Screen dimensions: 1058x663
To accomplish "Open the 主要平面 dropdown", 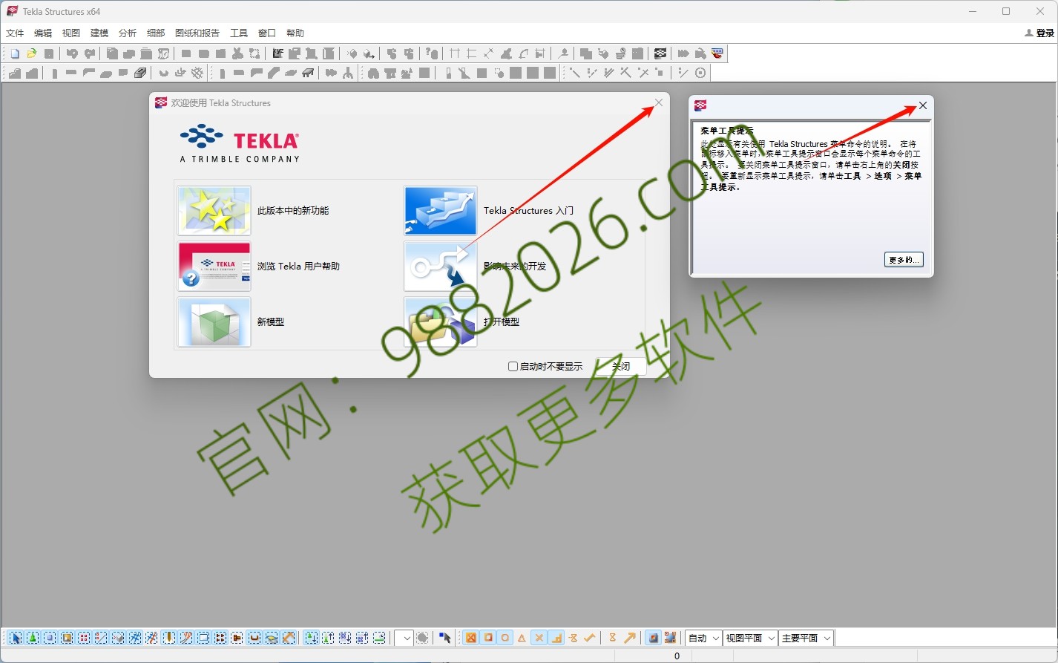I will (x=806, y=638).
